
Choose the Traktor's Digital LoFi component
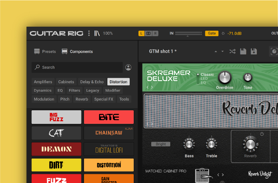tap(109, 149)
